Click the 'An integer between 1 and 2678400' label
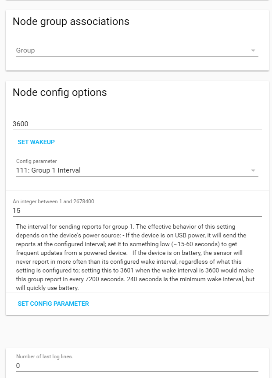272x378 pixels. point(54,201)
